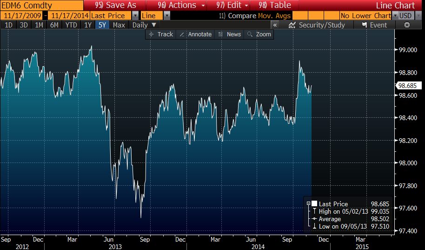This screenshot has width=425, height=250.
Task: Click the 97.400 y-axis label
Action: (x=408, y=231)
